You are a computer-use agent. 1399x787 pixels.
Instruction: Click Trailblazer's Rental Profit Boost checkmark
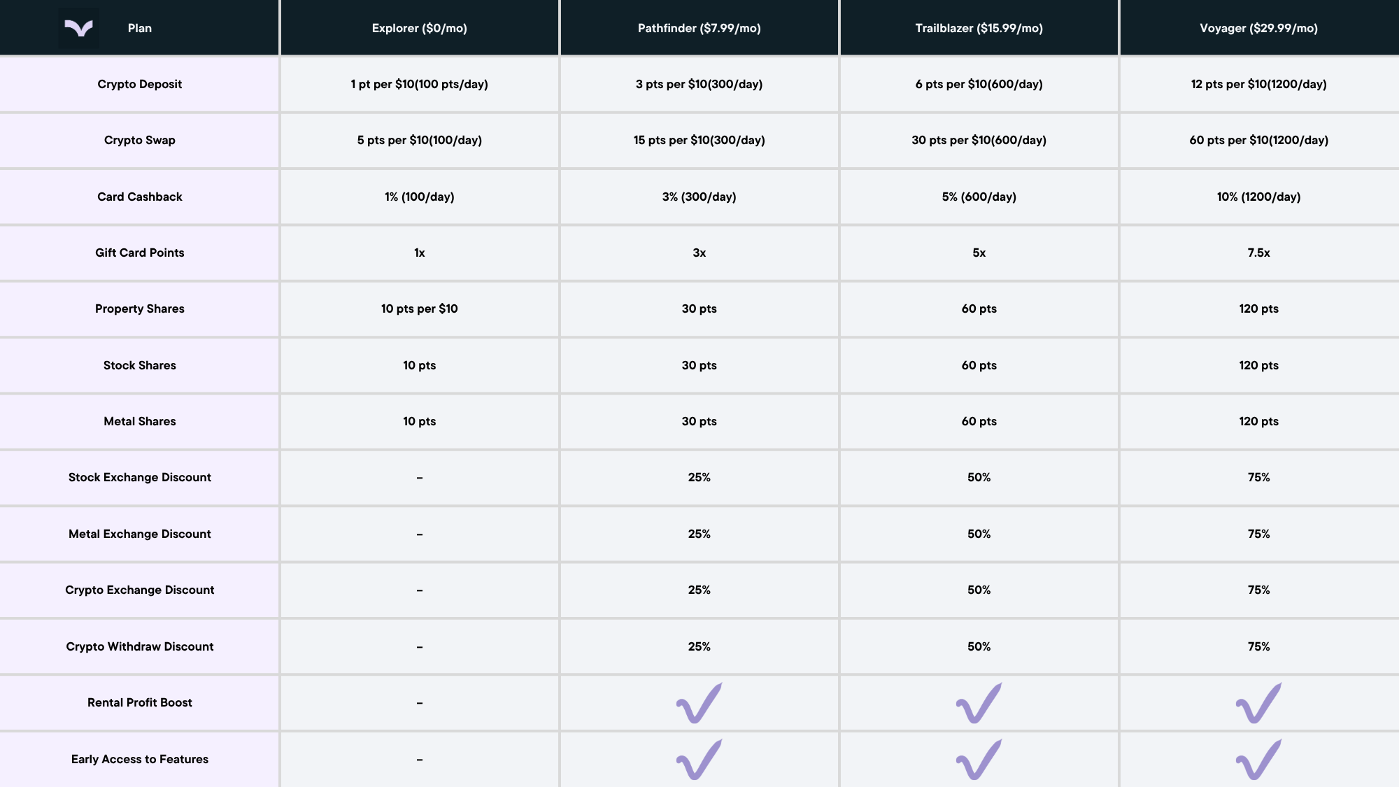pos(979,703)
